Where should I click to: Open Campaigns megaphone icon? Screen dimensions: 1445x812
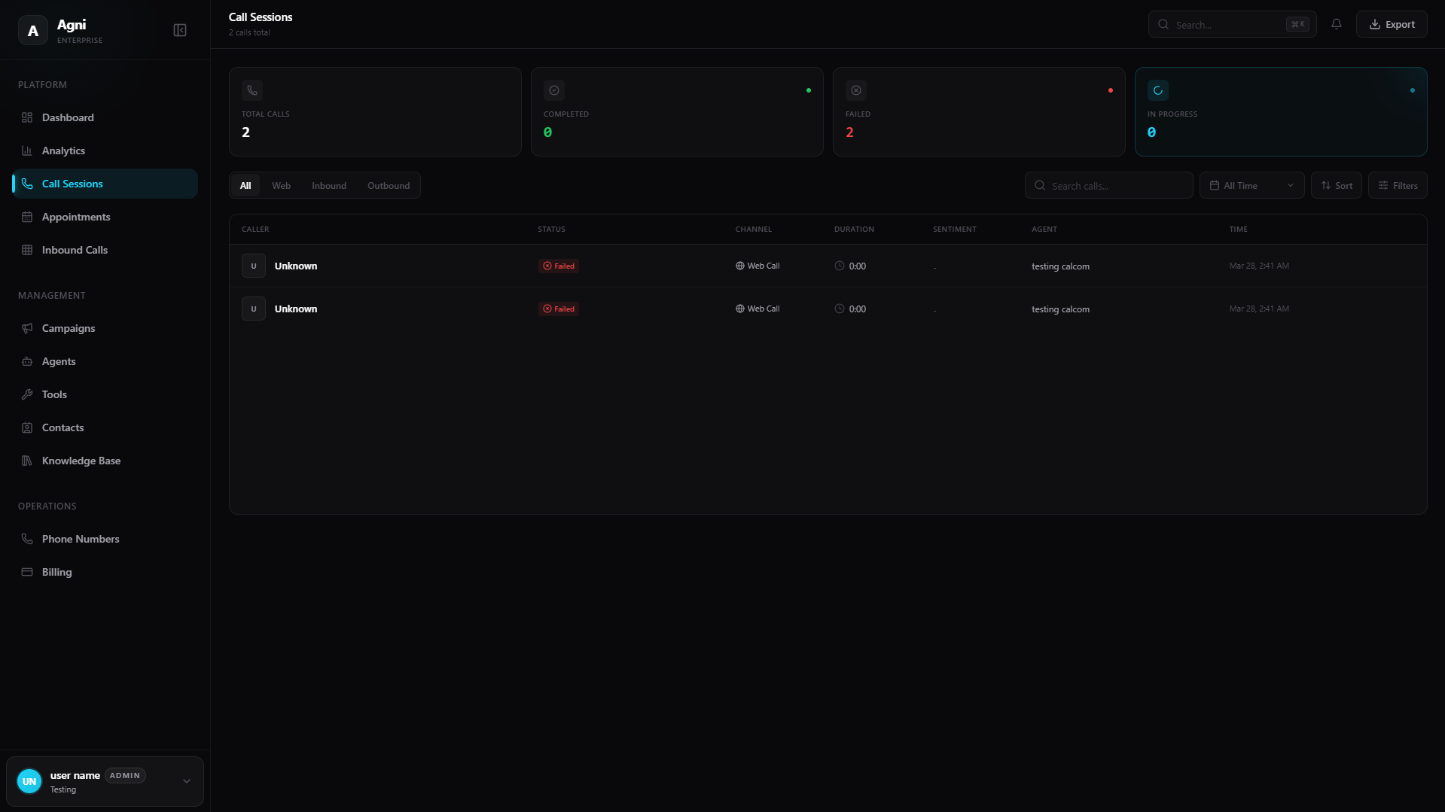(x=27, y=328)
